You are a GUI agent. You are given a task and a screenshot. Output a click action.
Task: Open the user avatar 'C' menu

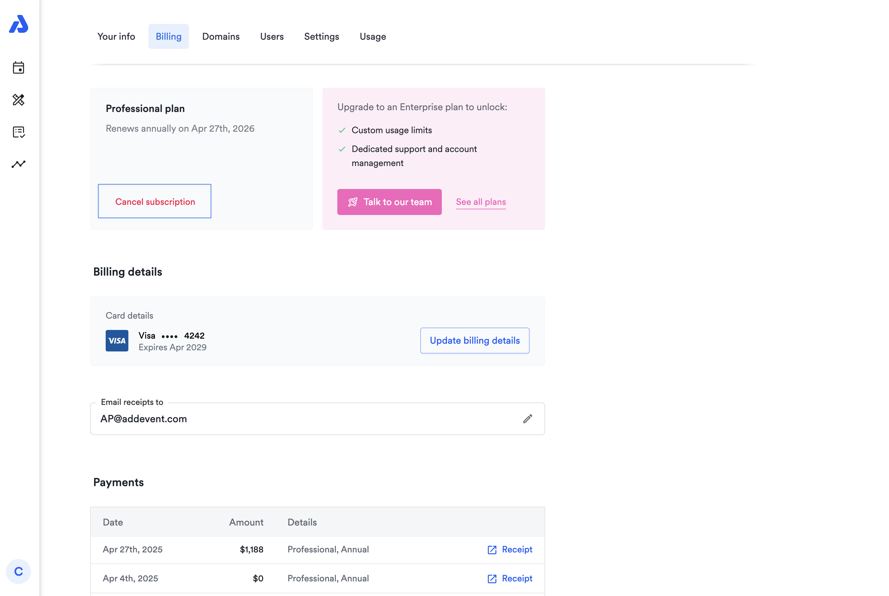click(18, 571)
